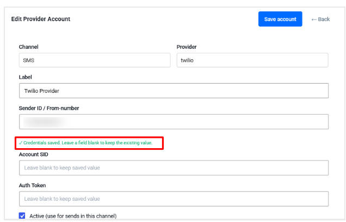Go back using the Back link
This screenshot has width=346, height=222.
tap(320, 20)
